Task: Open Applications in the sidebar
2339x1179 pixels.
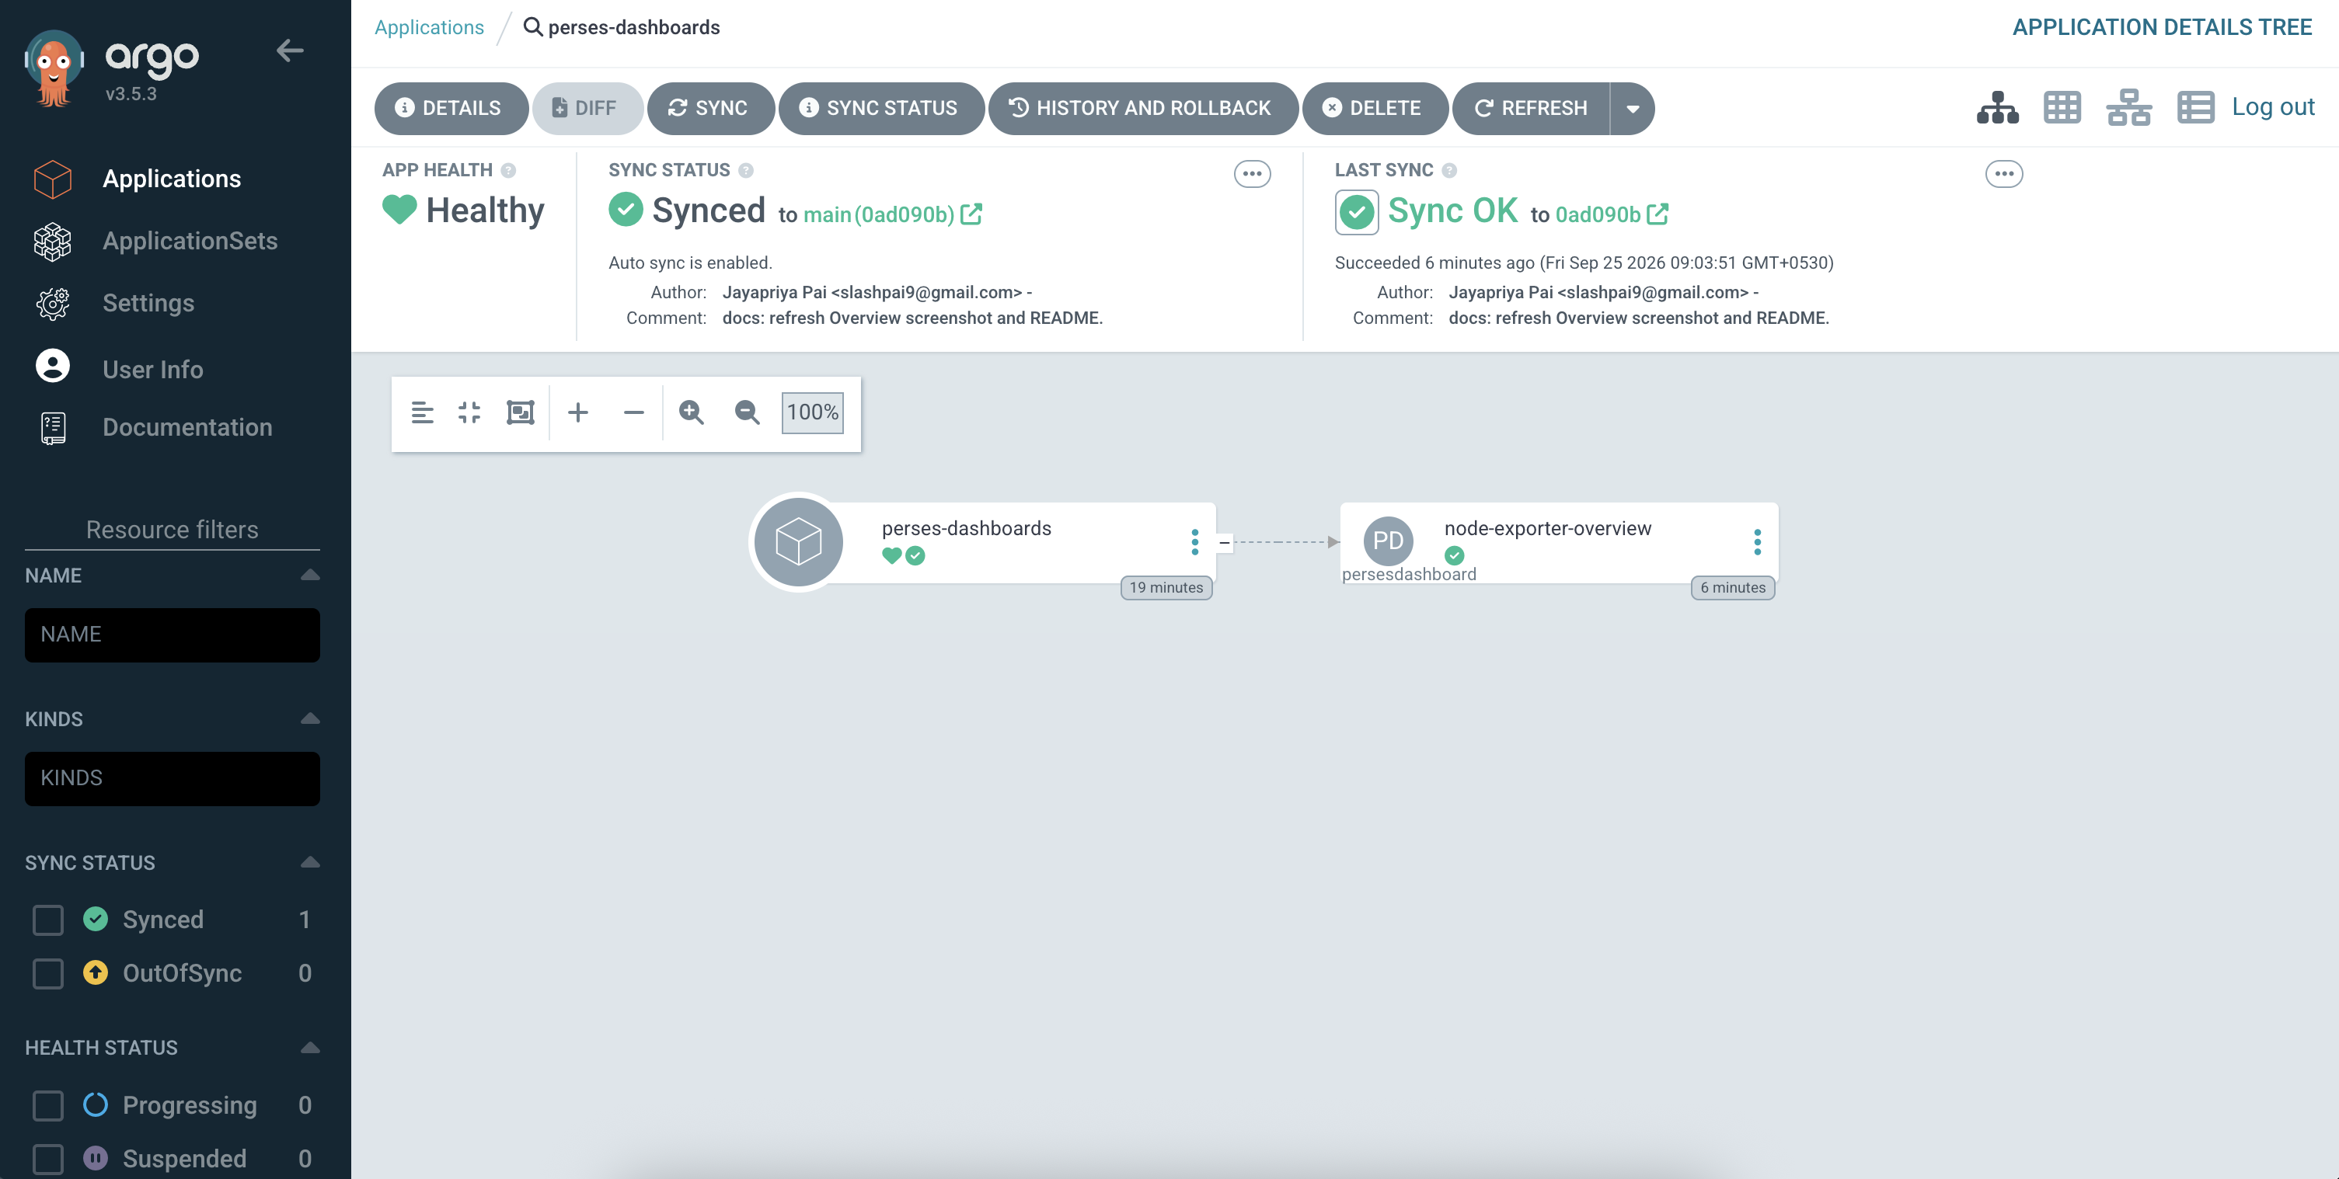Action: [x=172, y=179]
